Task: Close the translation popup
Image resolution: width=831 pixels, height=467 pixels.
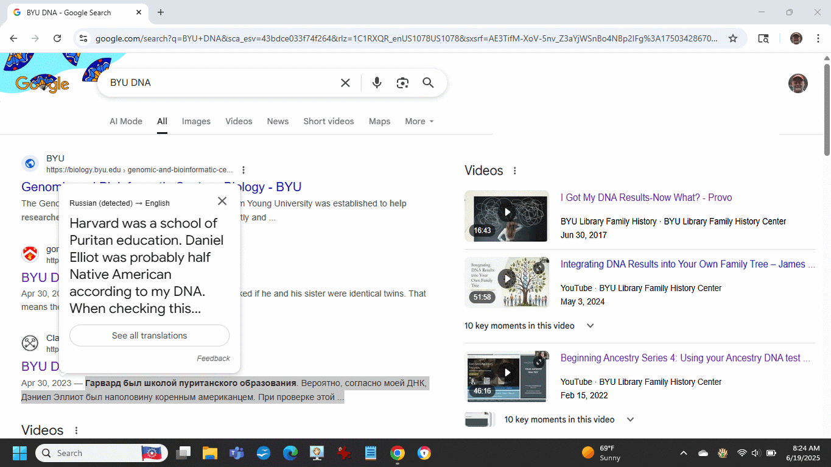Action: [x=222, y=201]
